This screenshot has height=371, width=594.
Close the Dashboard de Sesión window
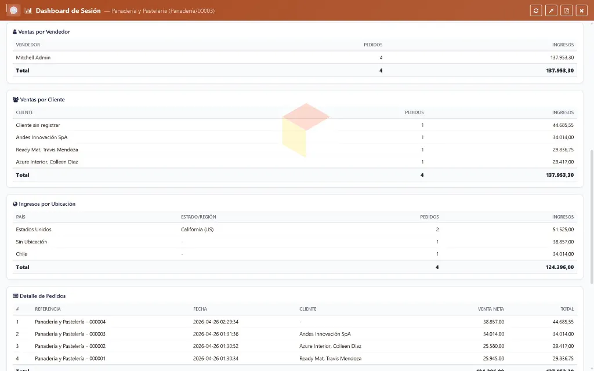[x=581, y=10]
